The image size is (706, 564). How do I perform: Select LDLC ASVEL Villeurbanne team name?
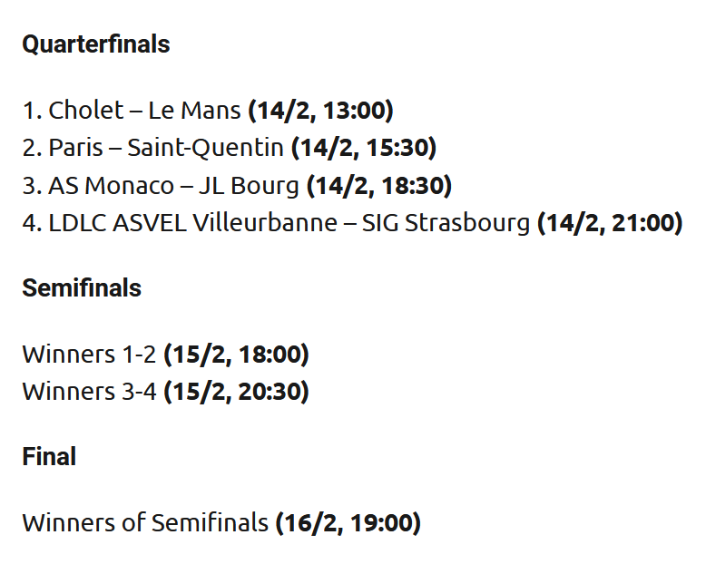coord(192,223)
